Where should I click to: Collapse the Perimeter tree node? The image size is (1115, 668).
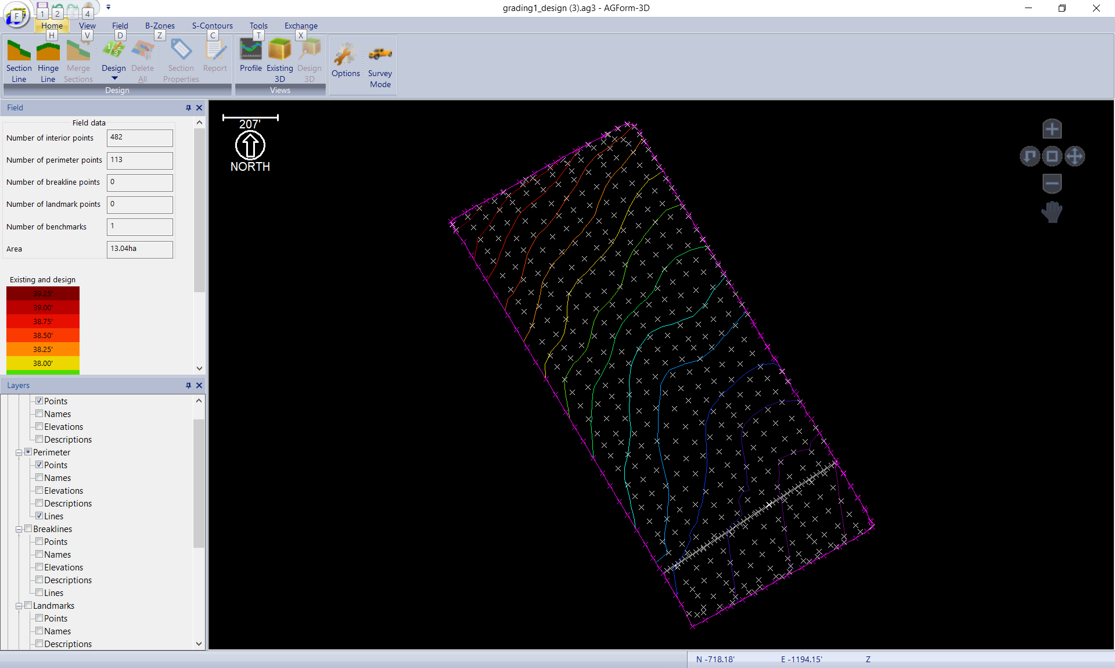pyautogui.click(x=19, y=452)
